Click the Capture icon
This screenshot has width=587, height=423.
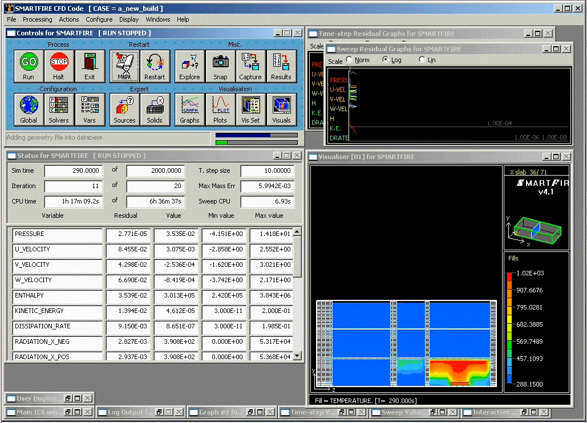click(250, 66)
